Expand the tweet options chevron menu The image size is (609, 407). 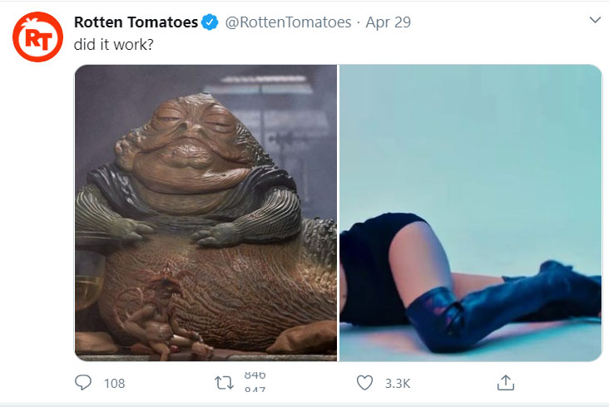point(595,20)
